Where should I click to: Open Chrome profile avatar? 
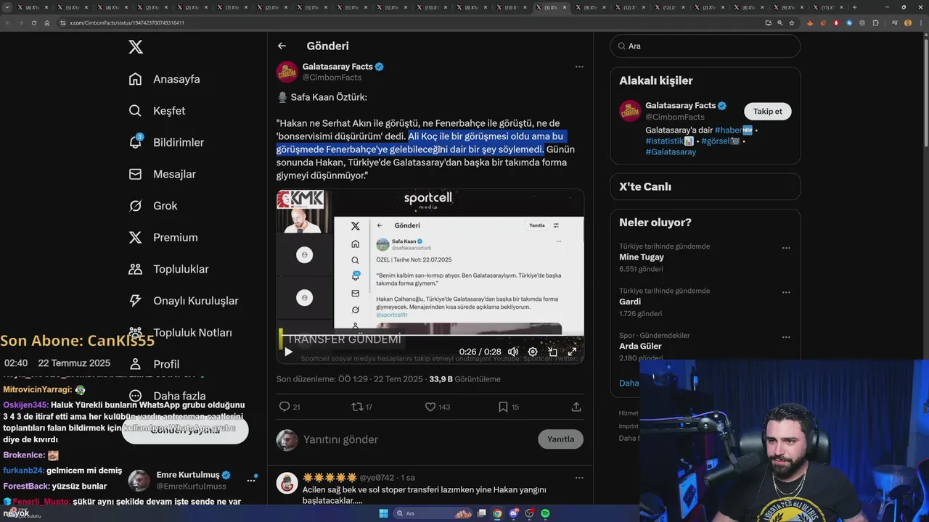point(907,22)
